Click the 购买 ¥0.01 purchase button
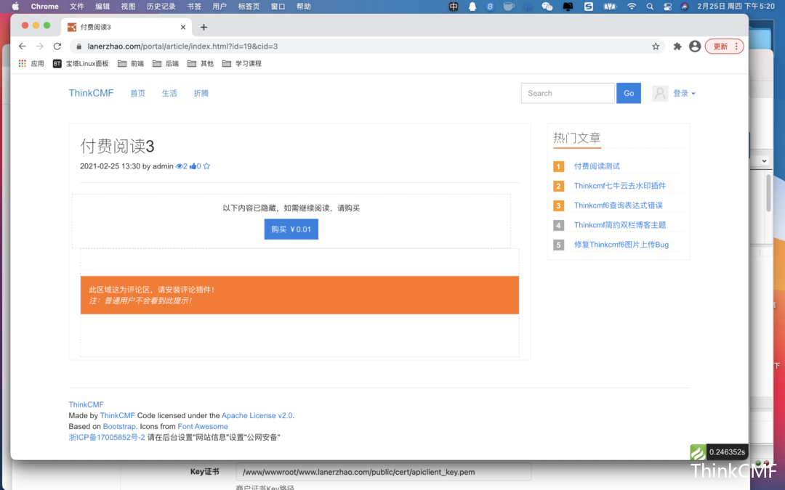This screenshot has height=490, width=785. (x=291, y=229)
